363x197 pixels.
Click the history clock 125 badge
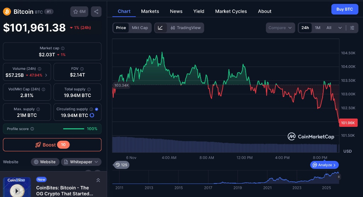(x=121, y=165)
